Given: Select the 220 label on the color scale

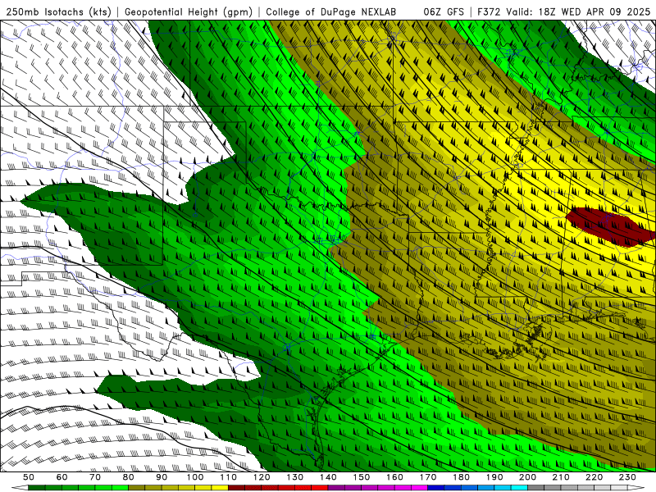Looking at the screenshot, I should click(594, 477).
